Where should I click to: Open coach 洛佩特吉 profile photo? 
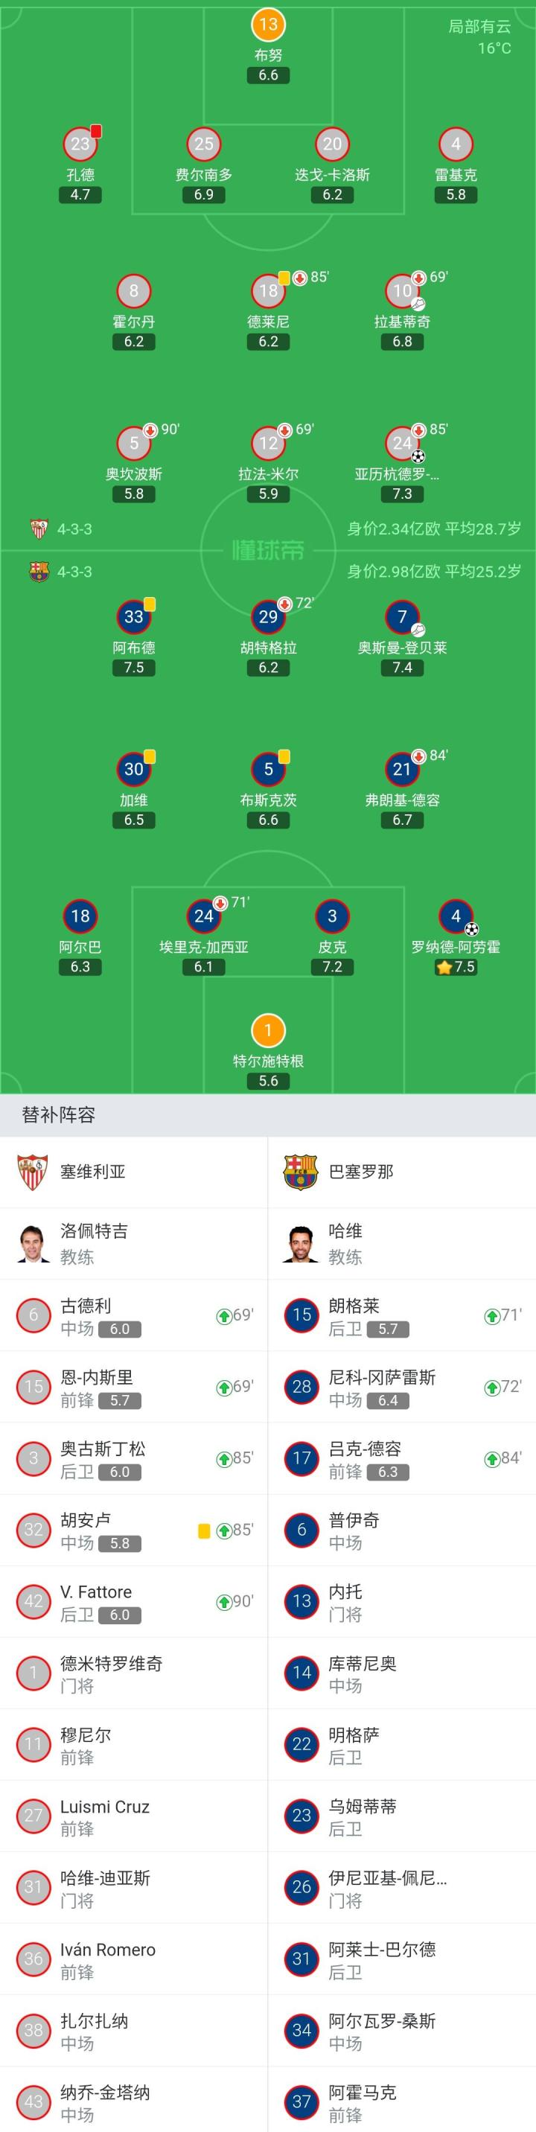[x=33, y=1243]
